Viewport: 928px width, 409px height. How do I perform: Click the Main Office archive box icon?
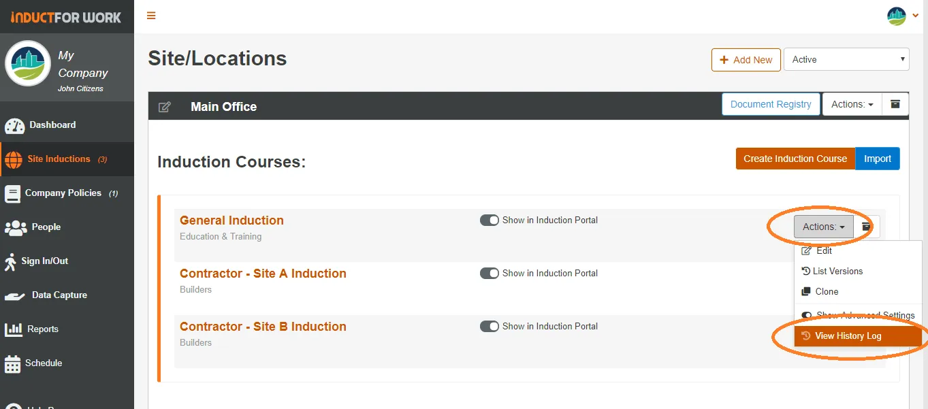coord(895,104)
